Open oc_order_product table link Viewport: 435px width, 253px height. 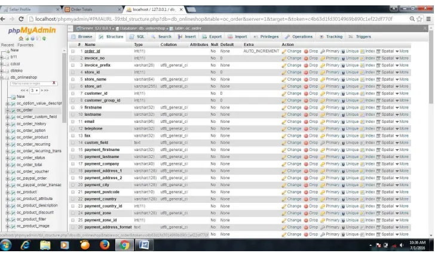[32, 137]
